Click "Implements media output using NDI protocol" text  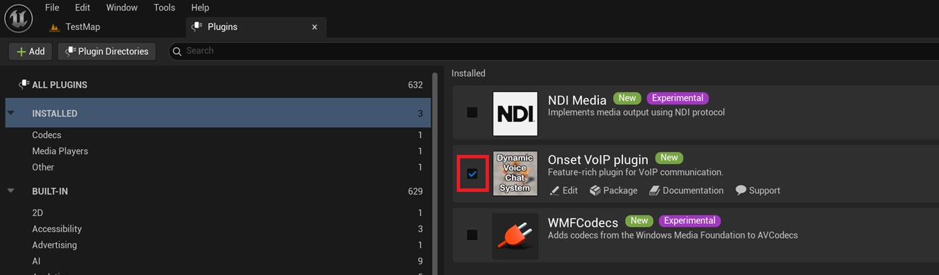click(637, 113)
